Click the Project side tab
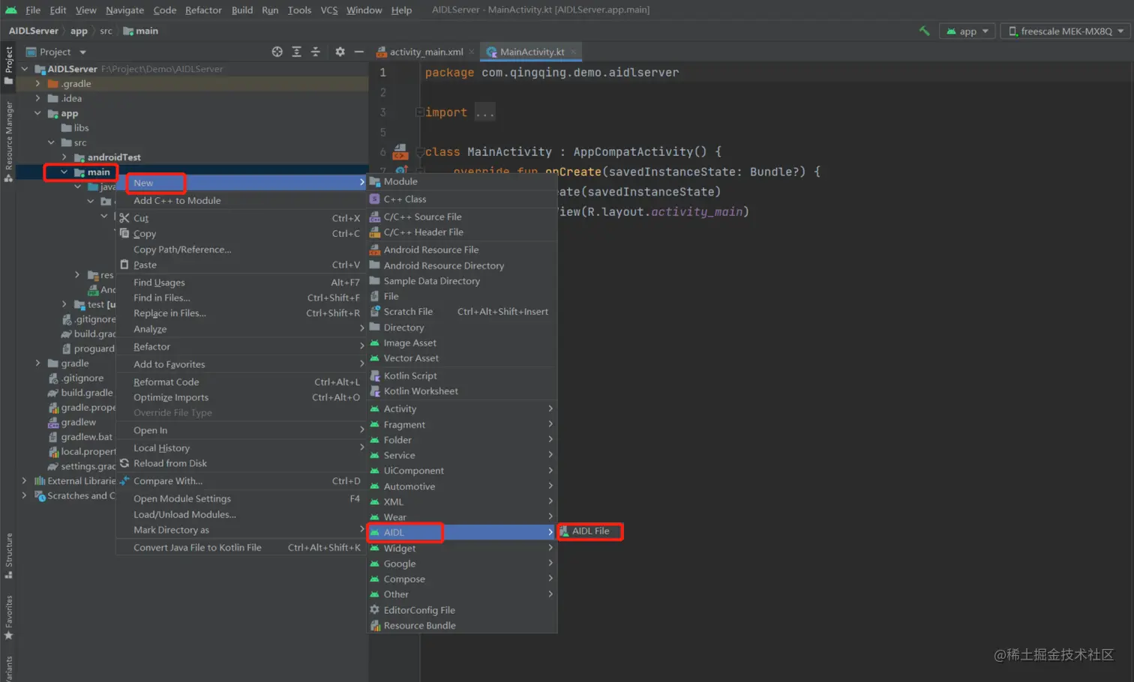The width and height of the screenshot is (1134, 682). [x=8, y=65]
